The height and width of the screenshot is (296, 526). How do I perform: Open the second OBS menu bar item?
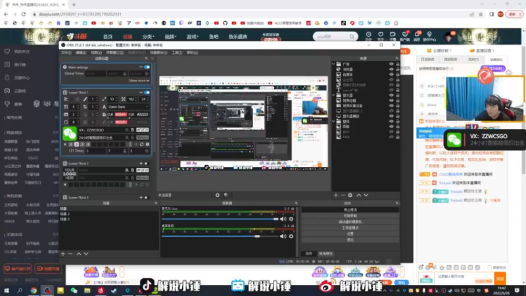coord(81,53)
